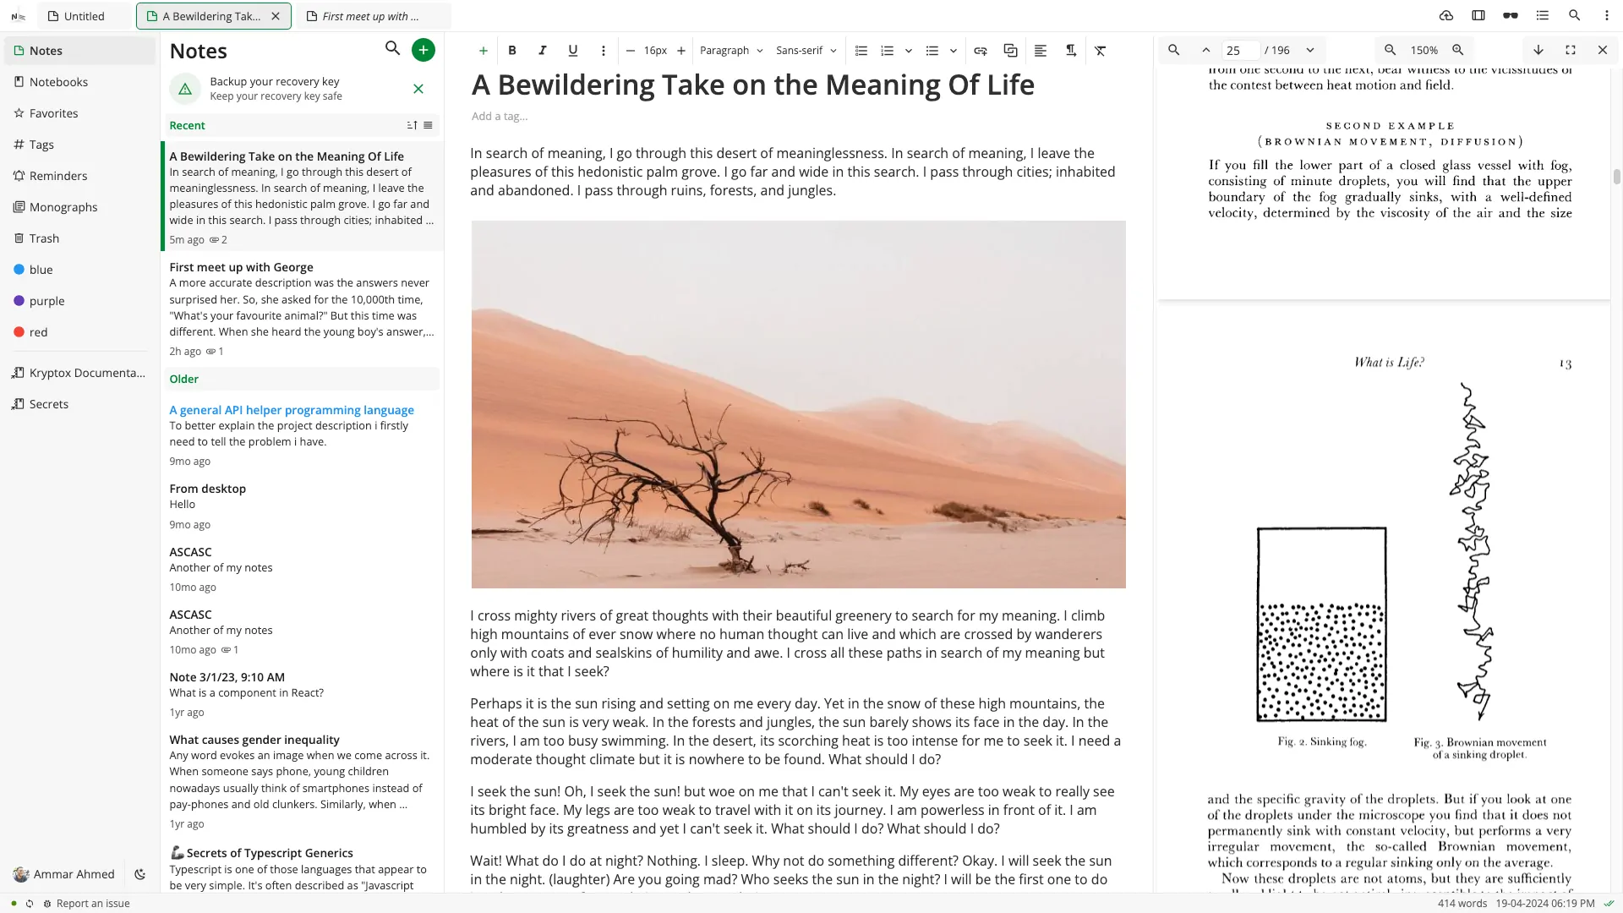Click the text direction icon
This screenshot has height=913, width=1623.
(x=1071, y=51)
